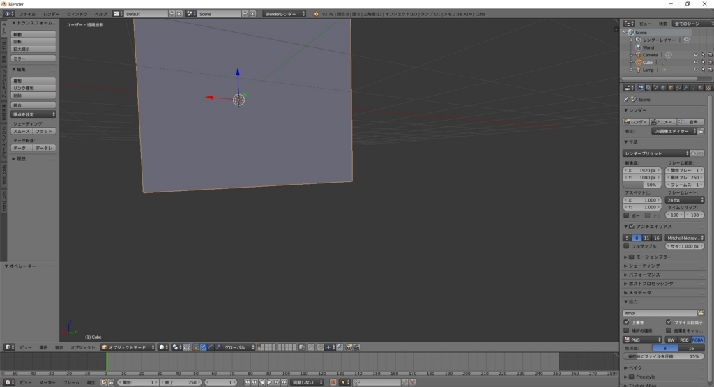Screen dimensions: 714x387
Task: Open the world properties tab
Action: click(x=664, y=88)
